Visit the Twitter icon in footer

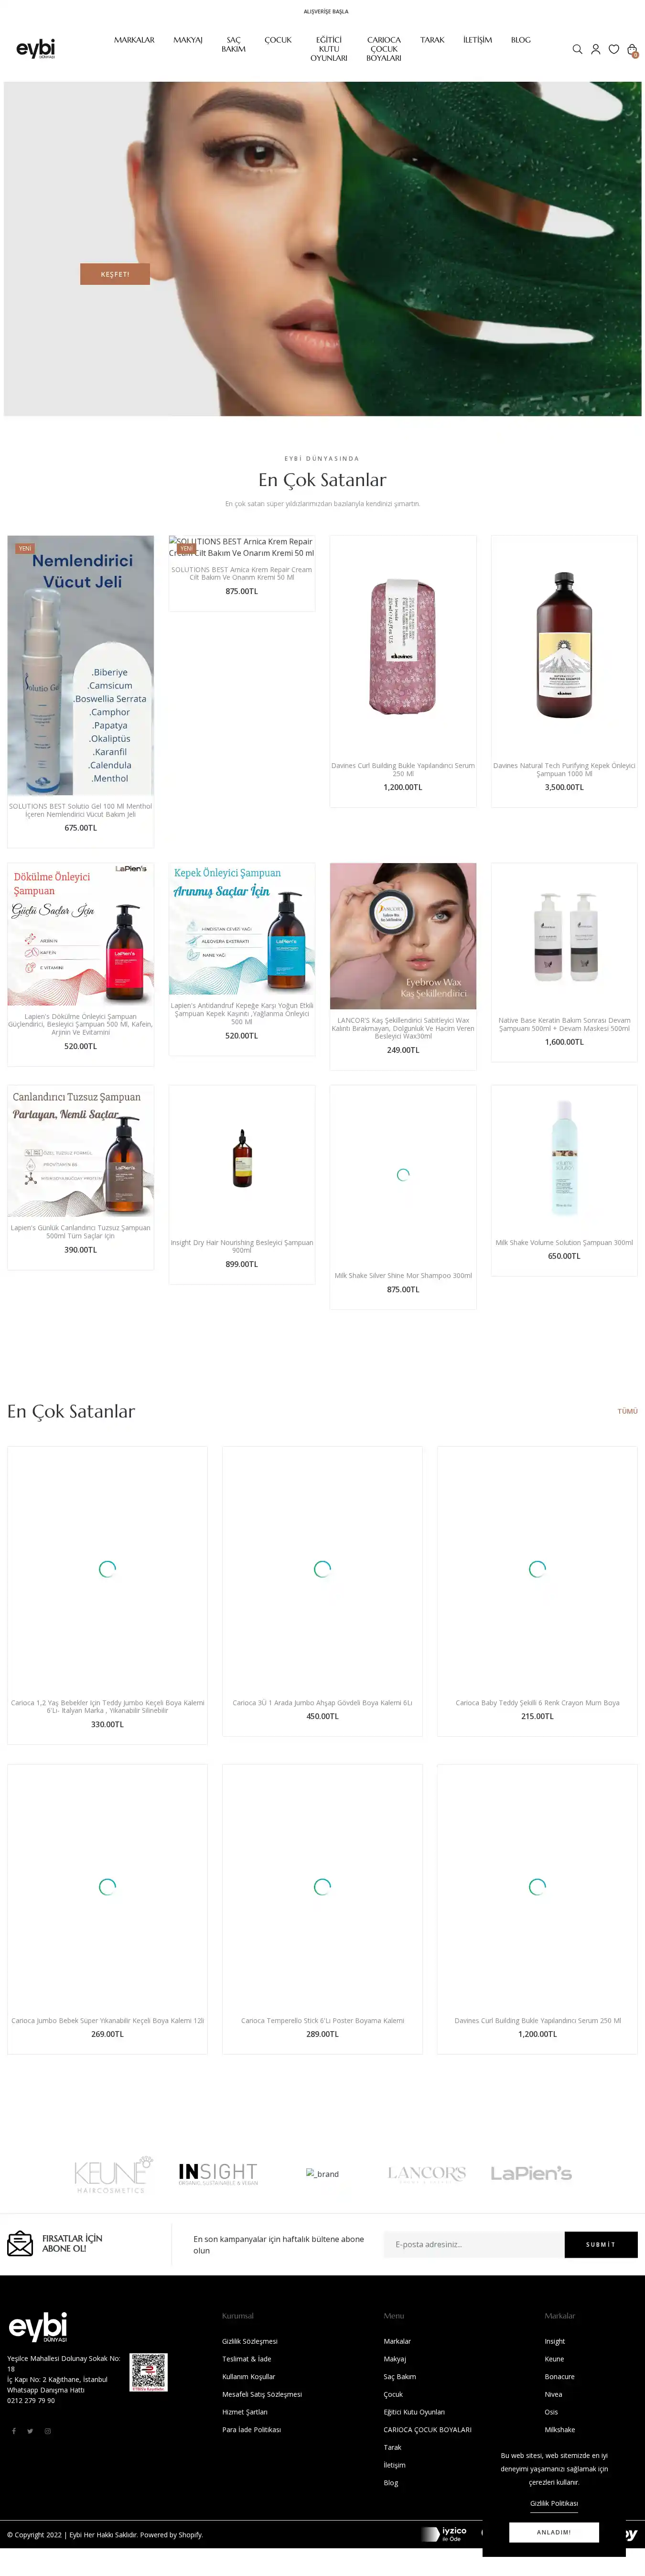pyautogui.click(x=30, y=2431)
